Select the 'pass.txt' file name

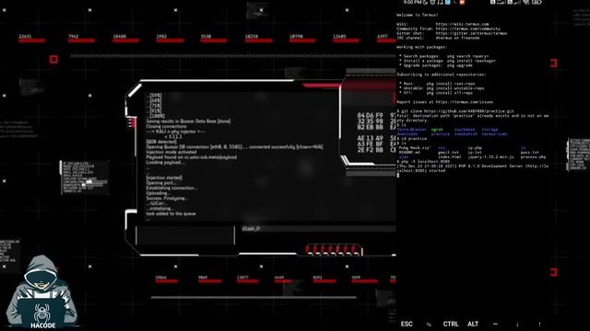pos(530,153)
